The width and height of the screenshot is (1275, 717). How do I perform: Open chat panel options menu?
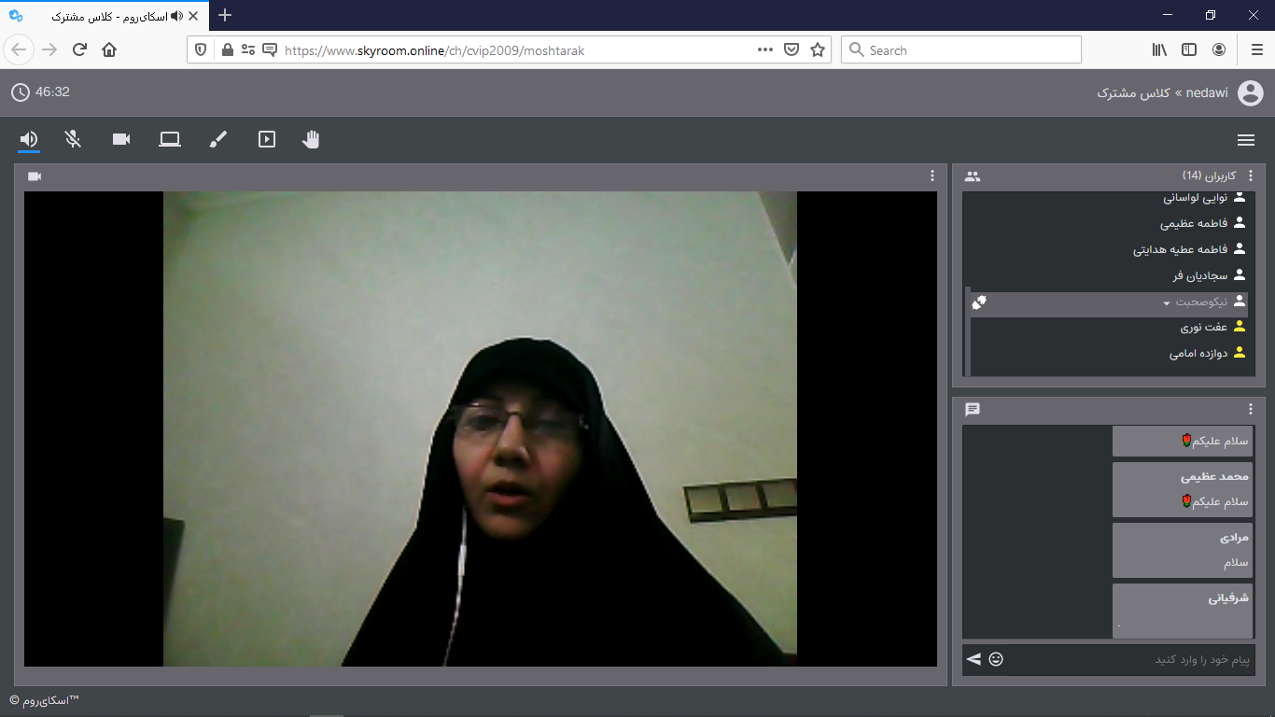pos(1251,409)
